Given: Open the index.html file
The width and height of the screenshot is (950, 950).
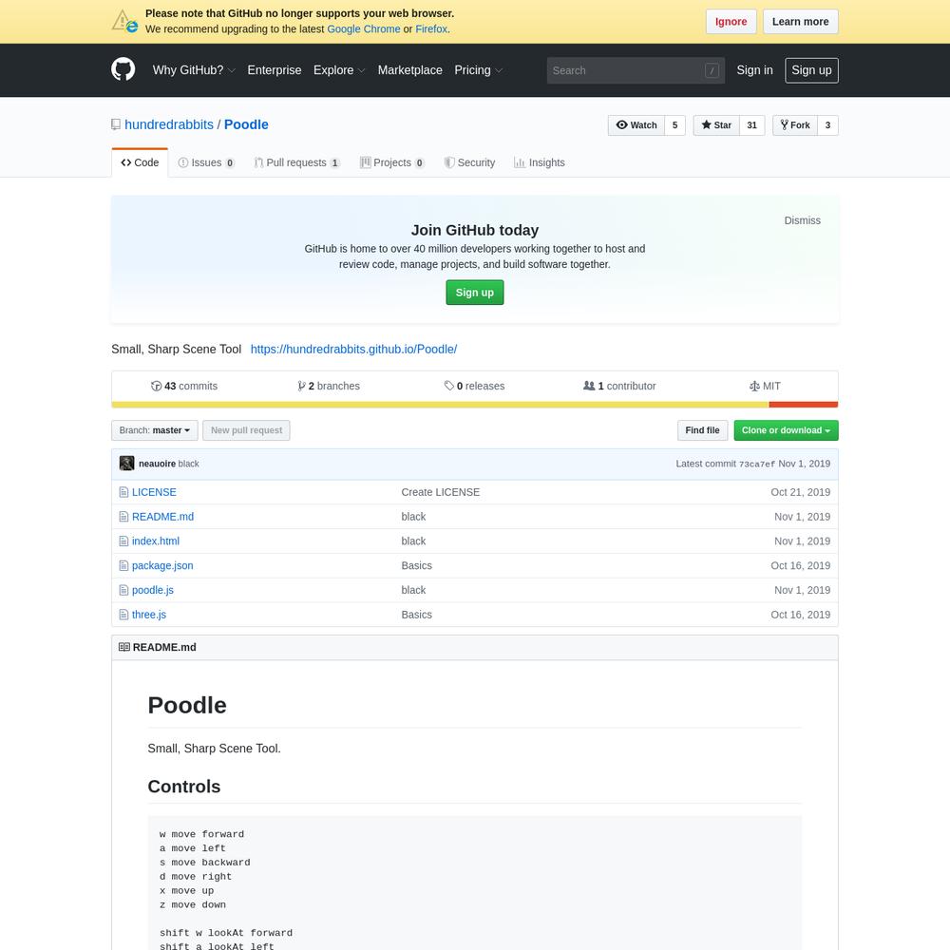Looking at the screenshot, I should tap(156, 541).
